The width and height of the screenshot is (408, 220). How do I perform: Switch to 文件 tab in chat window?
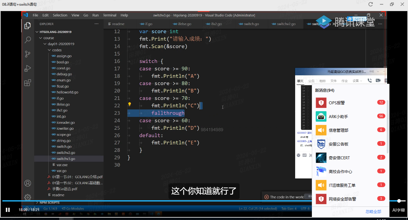coord(333,81)
